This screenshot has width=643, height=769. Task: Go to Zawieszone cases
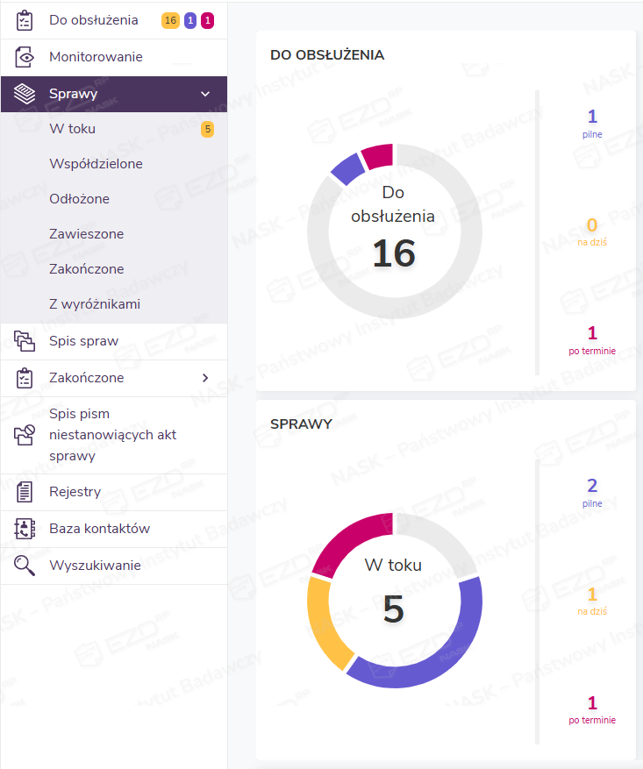pyautogui.click(x=86, y=234)
